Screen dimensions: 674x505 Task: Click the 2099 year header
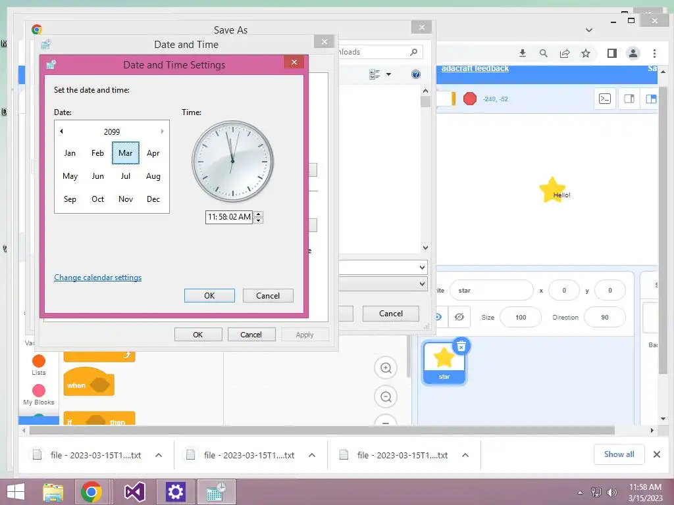[x=112, y=132]
